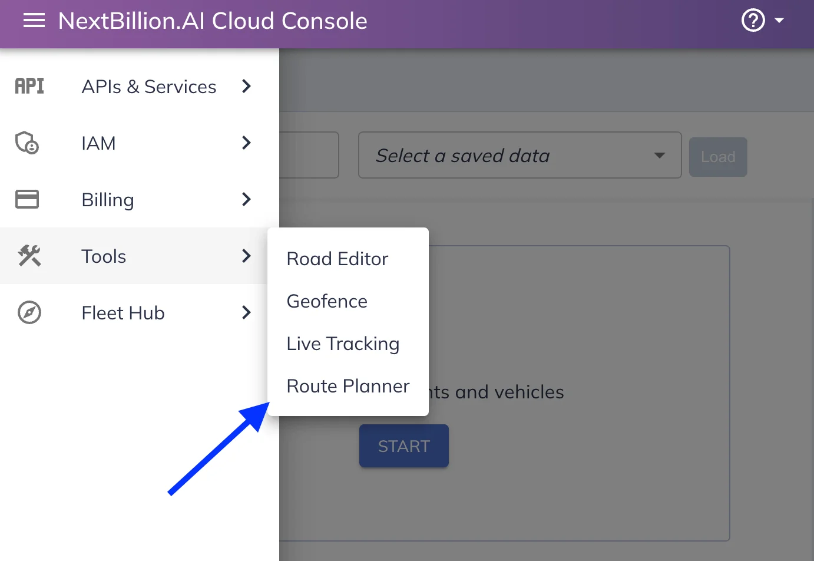Open the IAM menu item

[140, 143]
